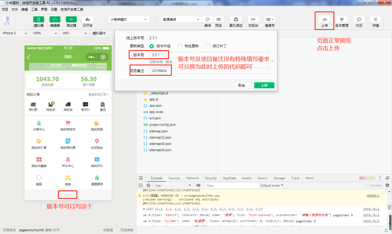
Task: Click the 版本号 input field
Action: pyautogui.click(x=209, y=55)
